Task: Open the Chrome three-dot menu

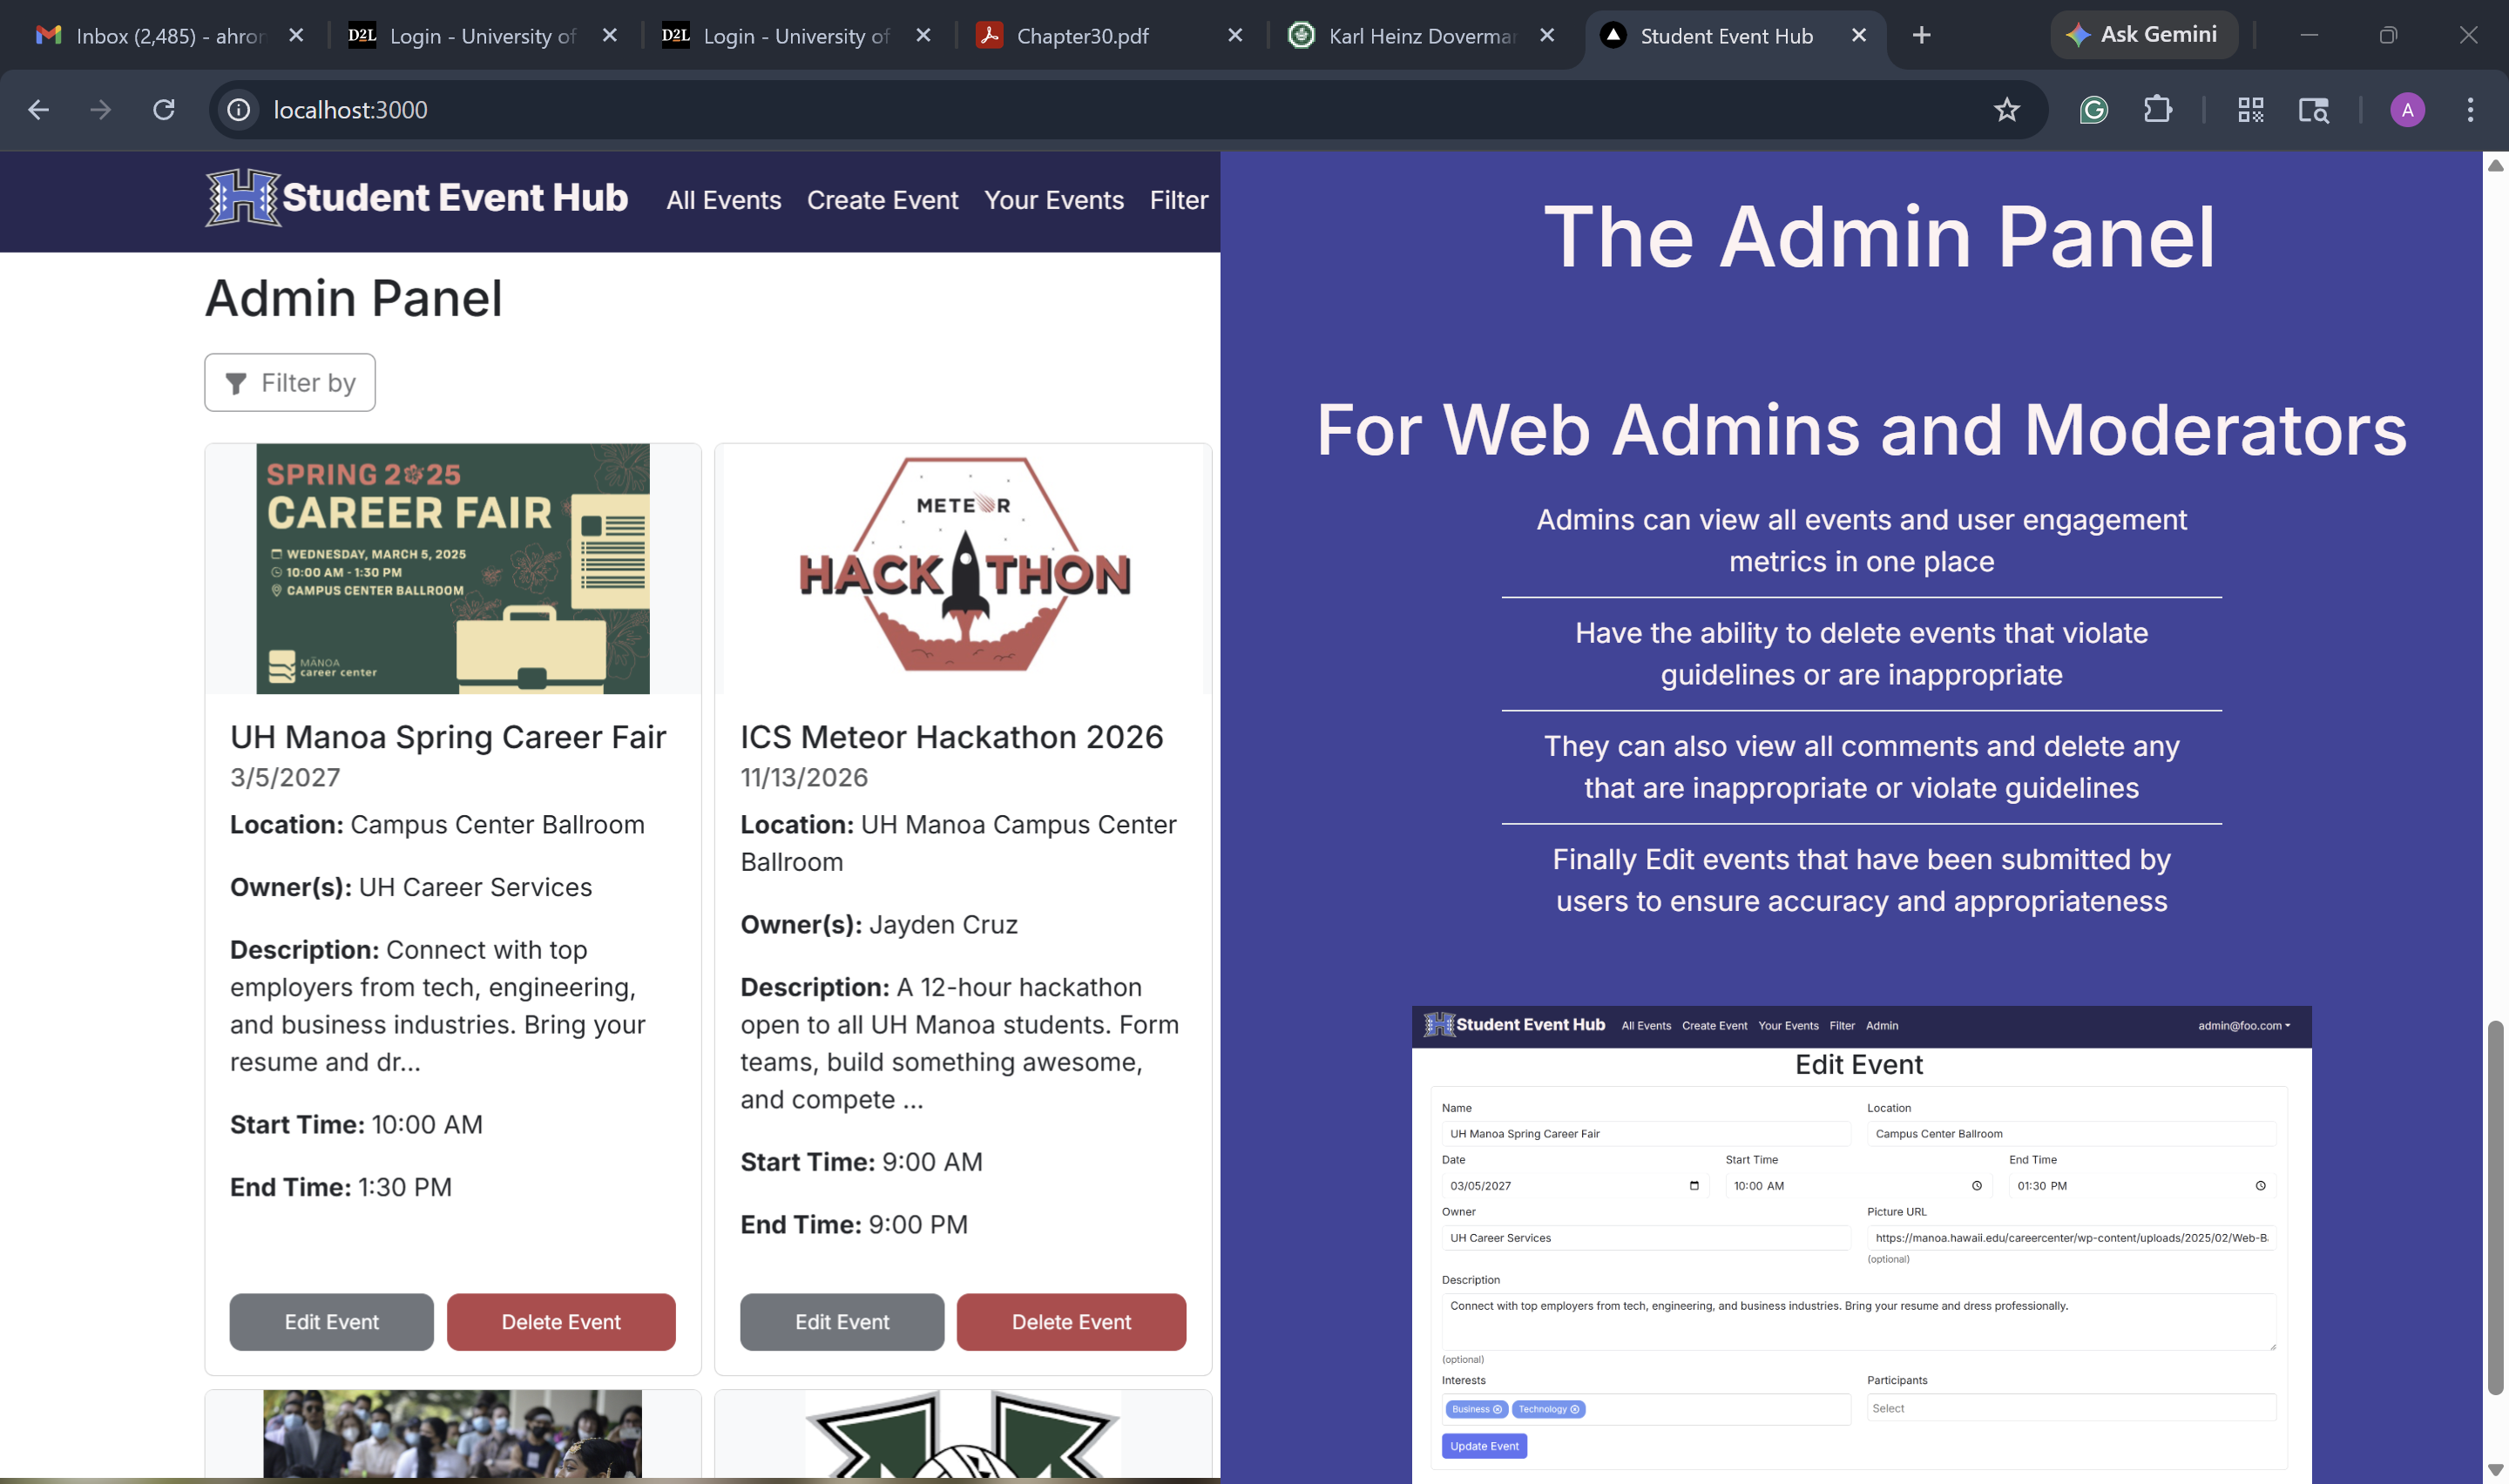Action: (x=2470, y=110)
